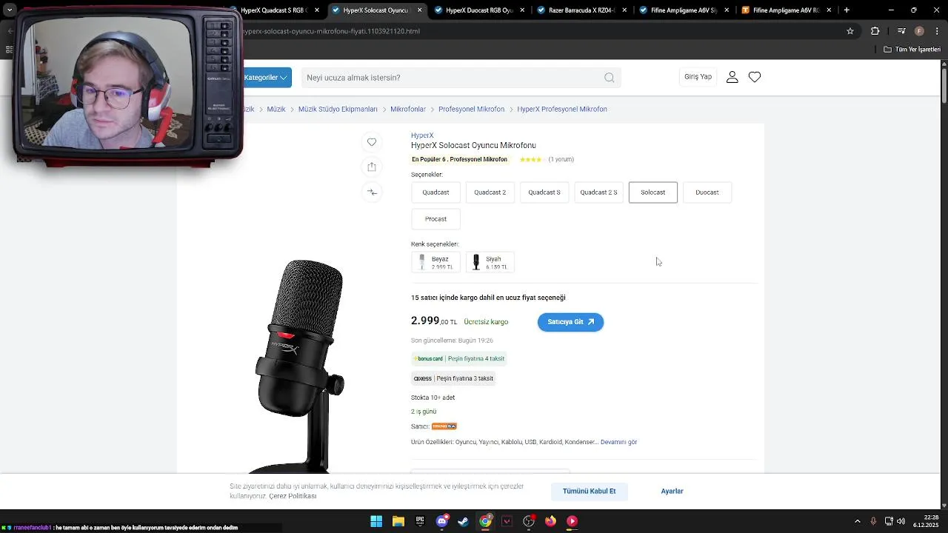Open the Epic Games launcher from the taskbar
The width and height of the screenshot is (948, 533).
tap(420, 521)
